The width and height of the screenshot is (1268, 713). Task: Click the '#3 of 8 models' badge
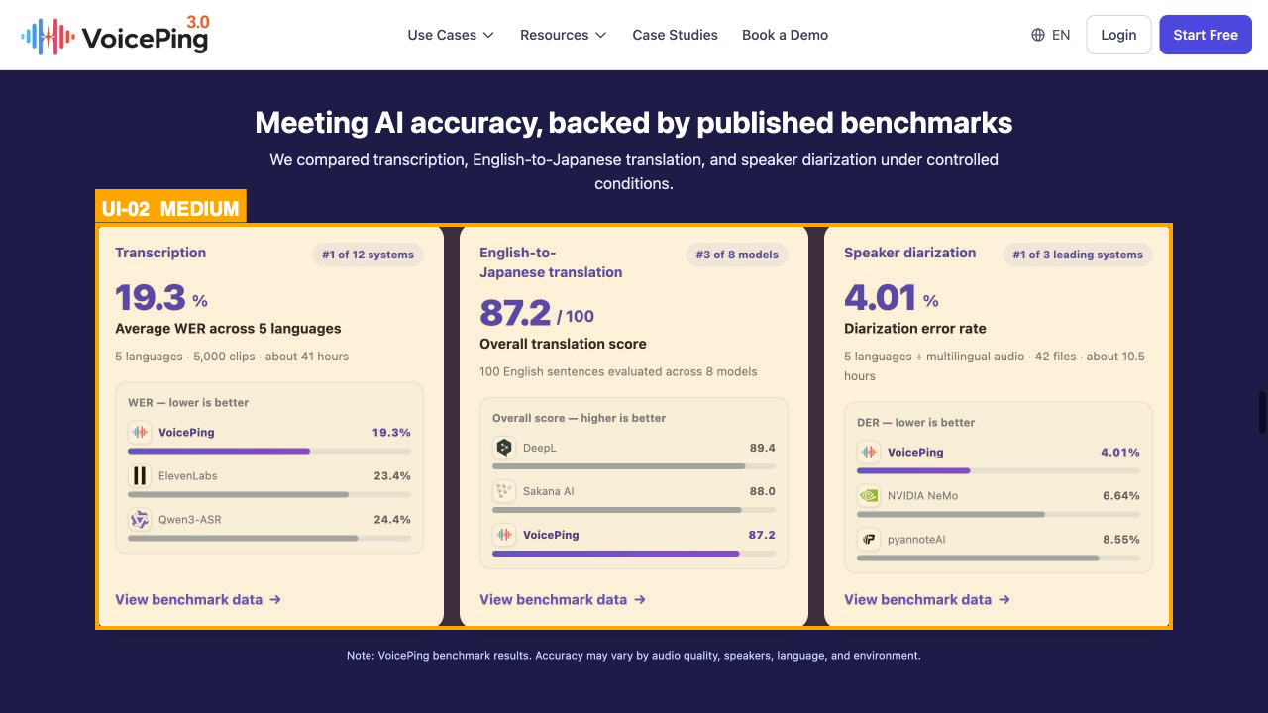tap(737, 255)
